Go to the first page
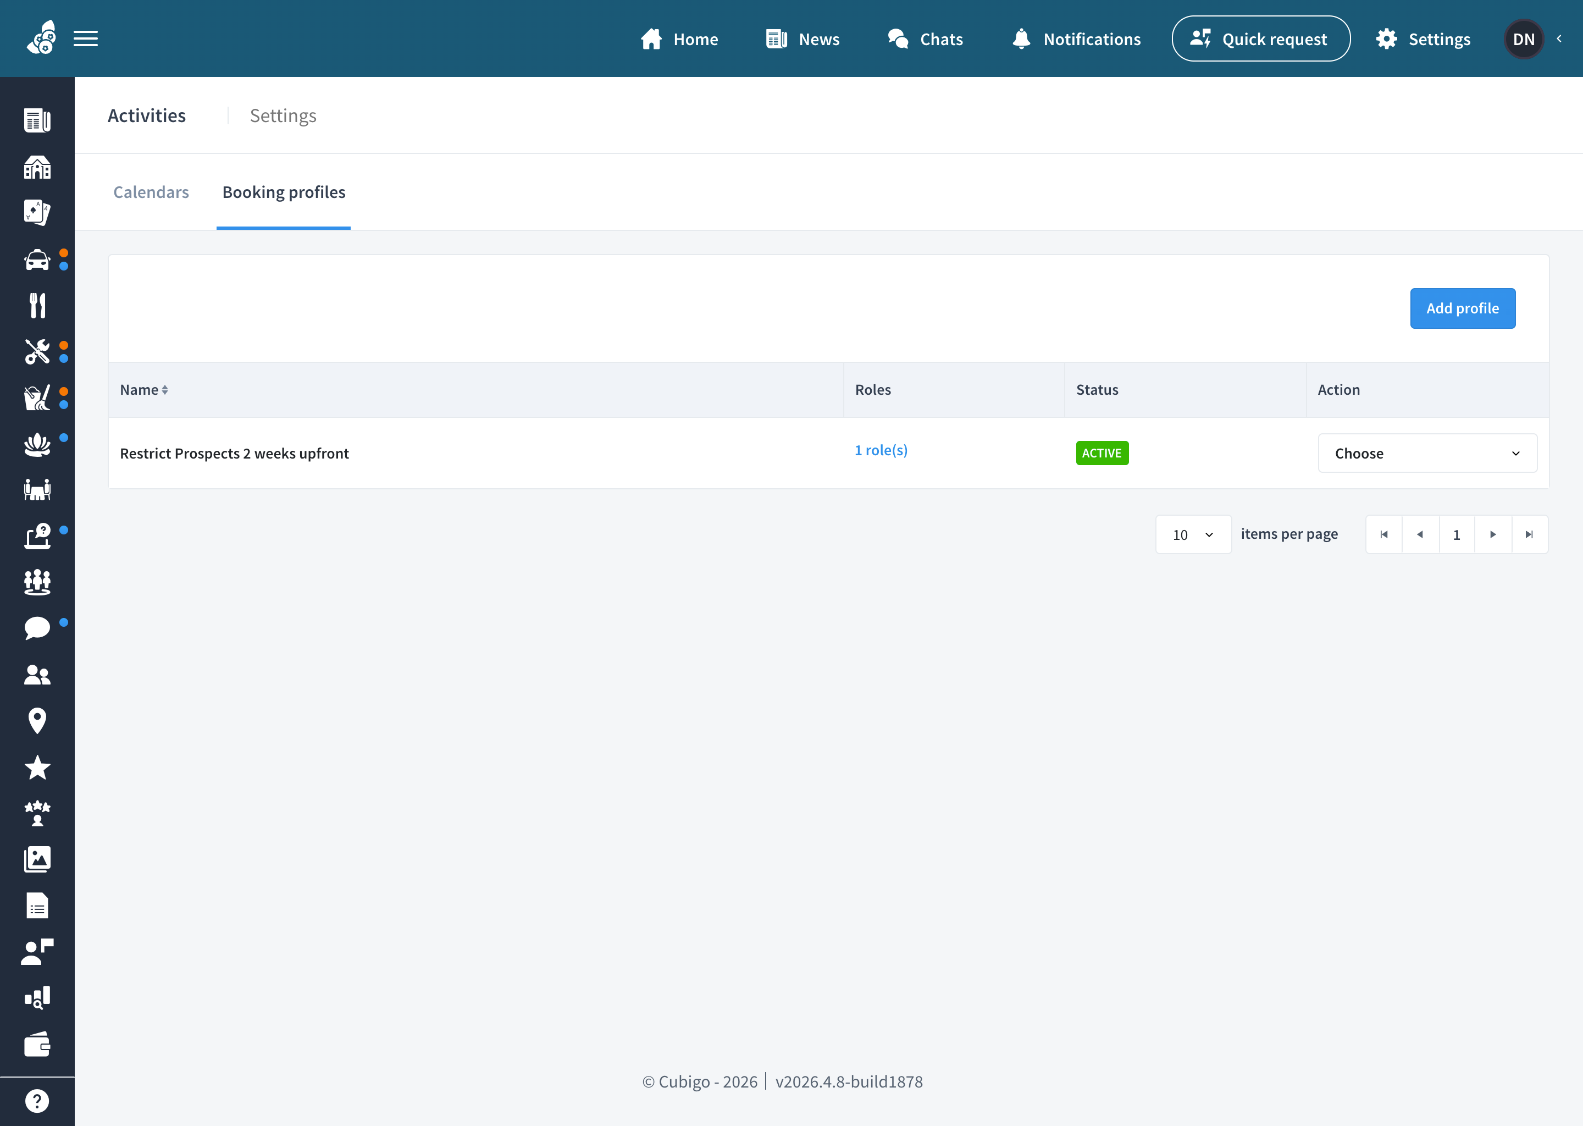The width and height of the screenshot is (1583, 1126). (1383, 534)
